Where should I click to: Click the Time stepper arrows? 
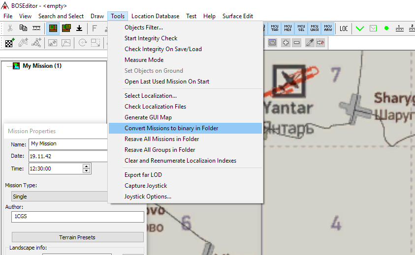[x=86, y=169]
